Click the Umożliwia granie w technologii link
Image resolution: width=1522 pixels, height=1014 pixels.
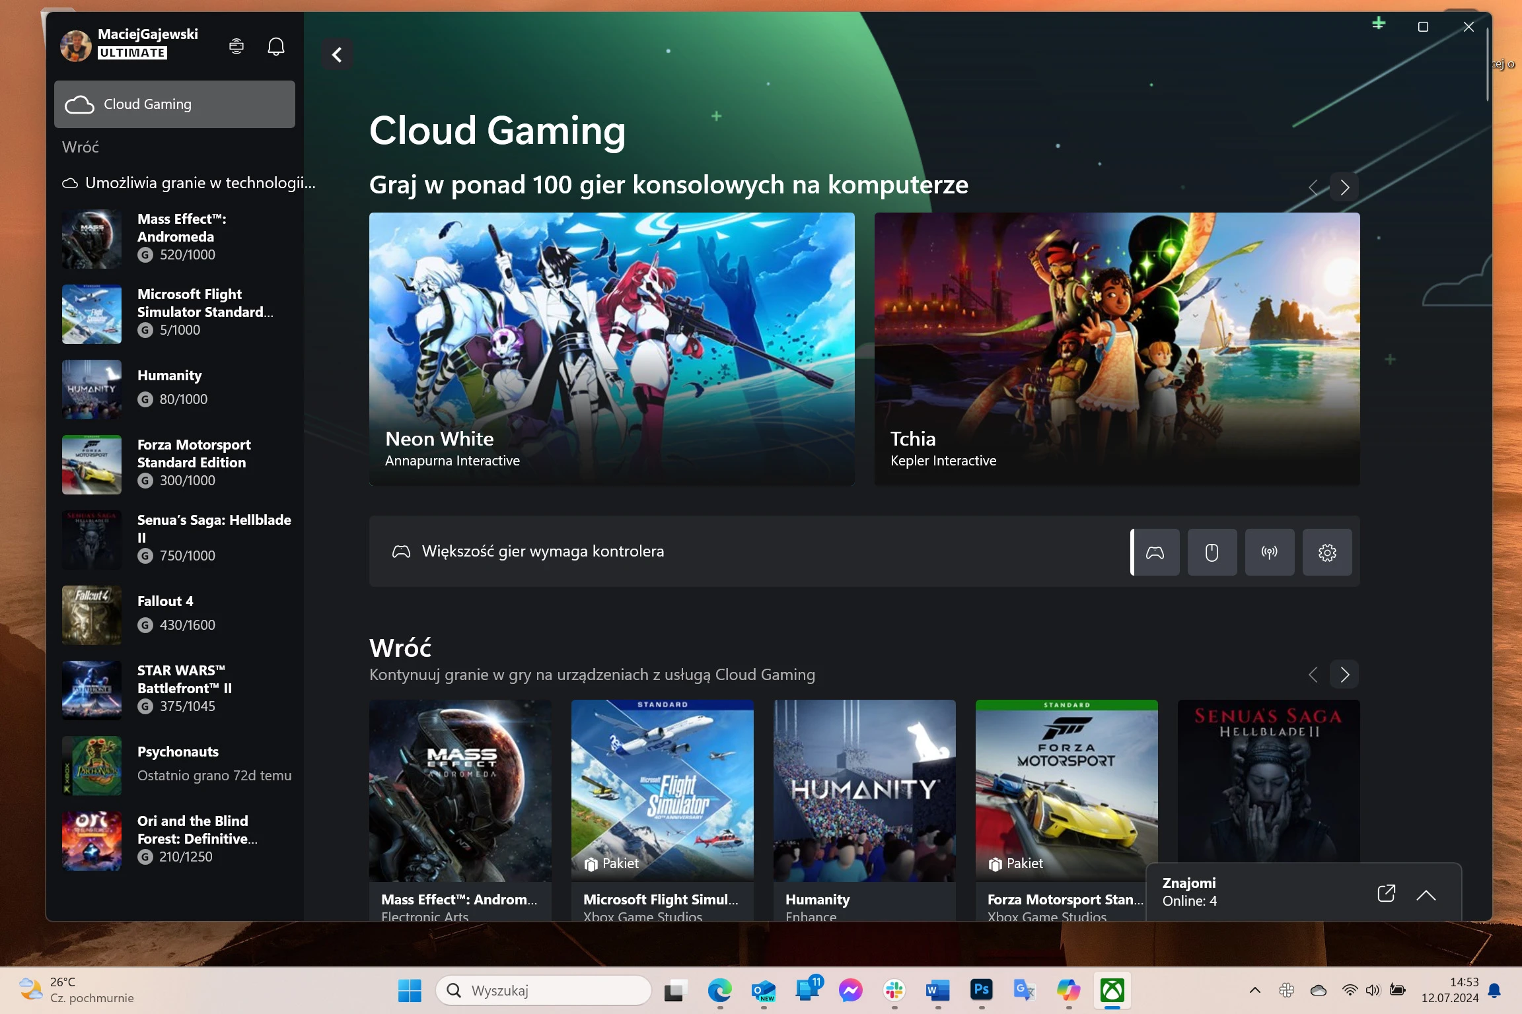pos(189,183)
